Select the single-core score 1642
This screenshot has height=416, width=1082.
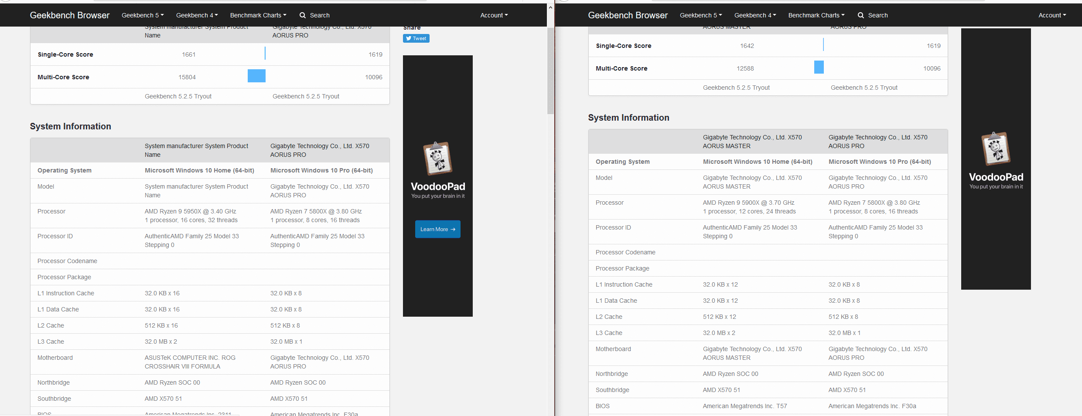click(x=747, y=46)
